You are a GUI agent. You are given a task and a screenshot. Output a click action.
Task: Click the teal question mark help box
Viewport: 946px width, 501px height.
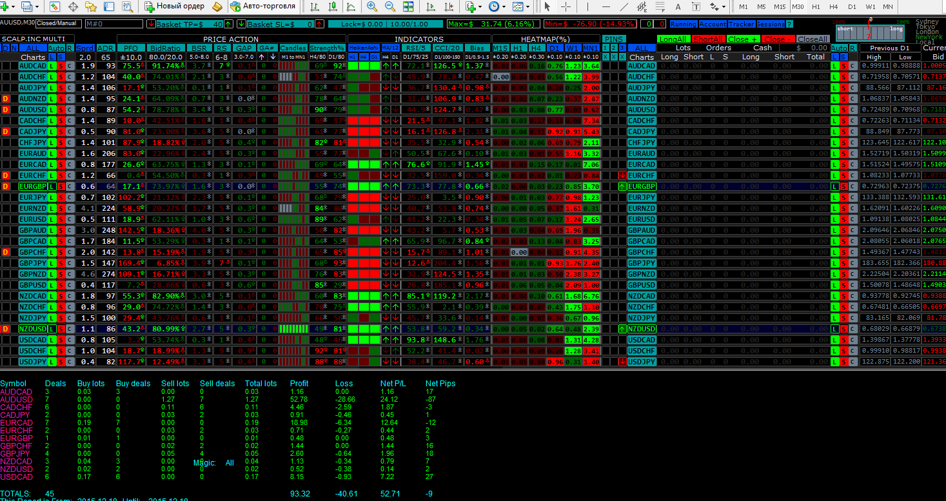pos(789,24)
